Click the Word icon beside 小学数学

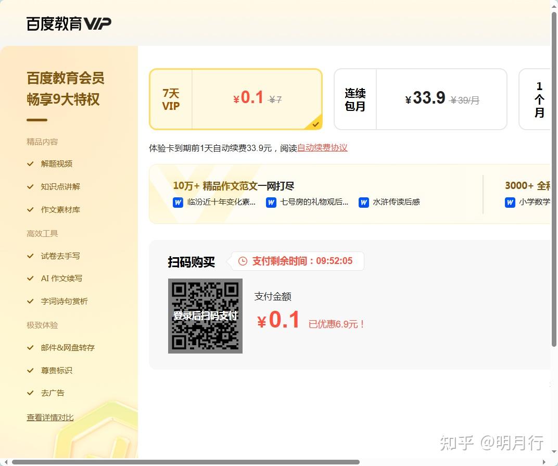(x=510, y=202)
